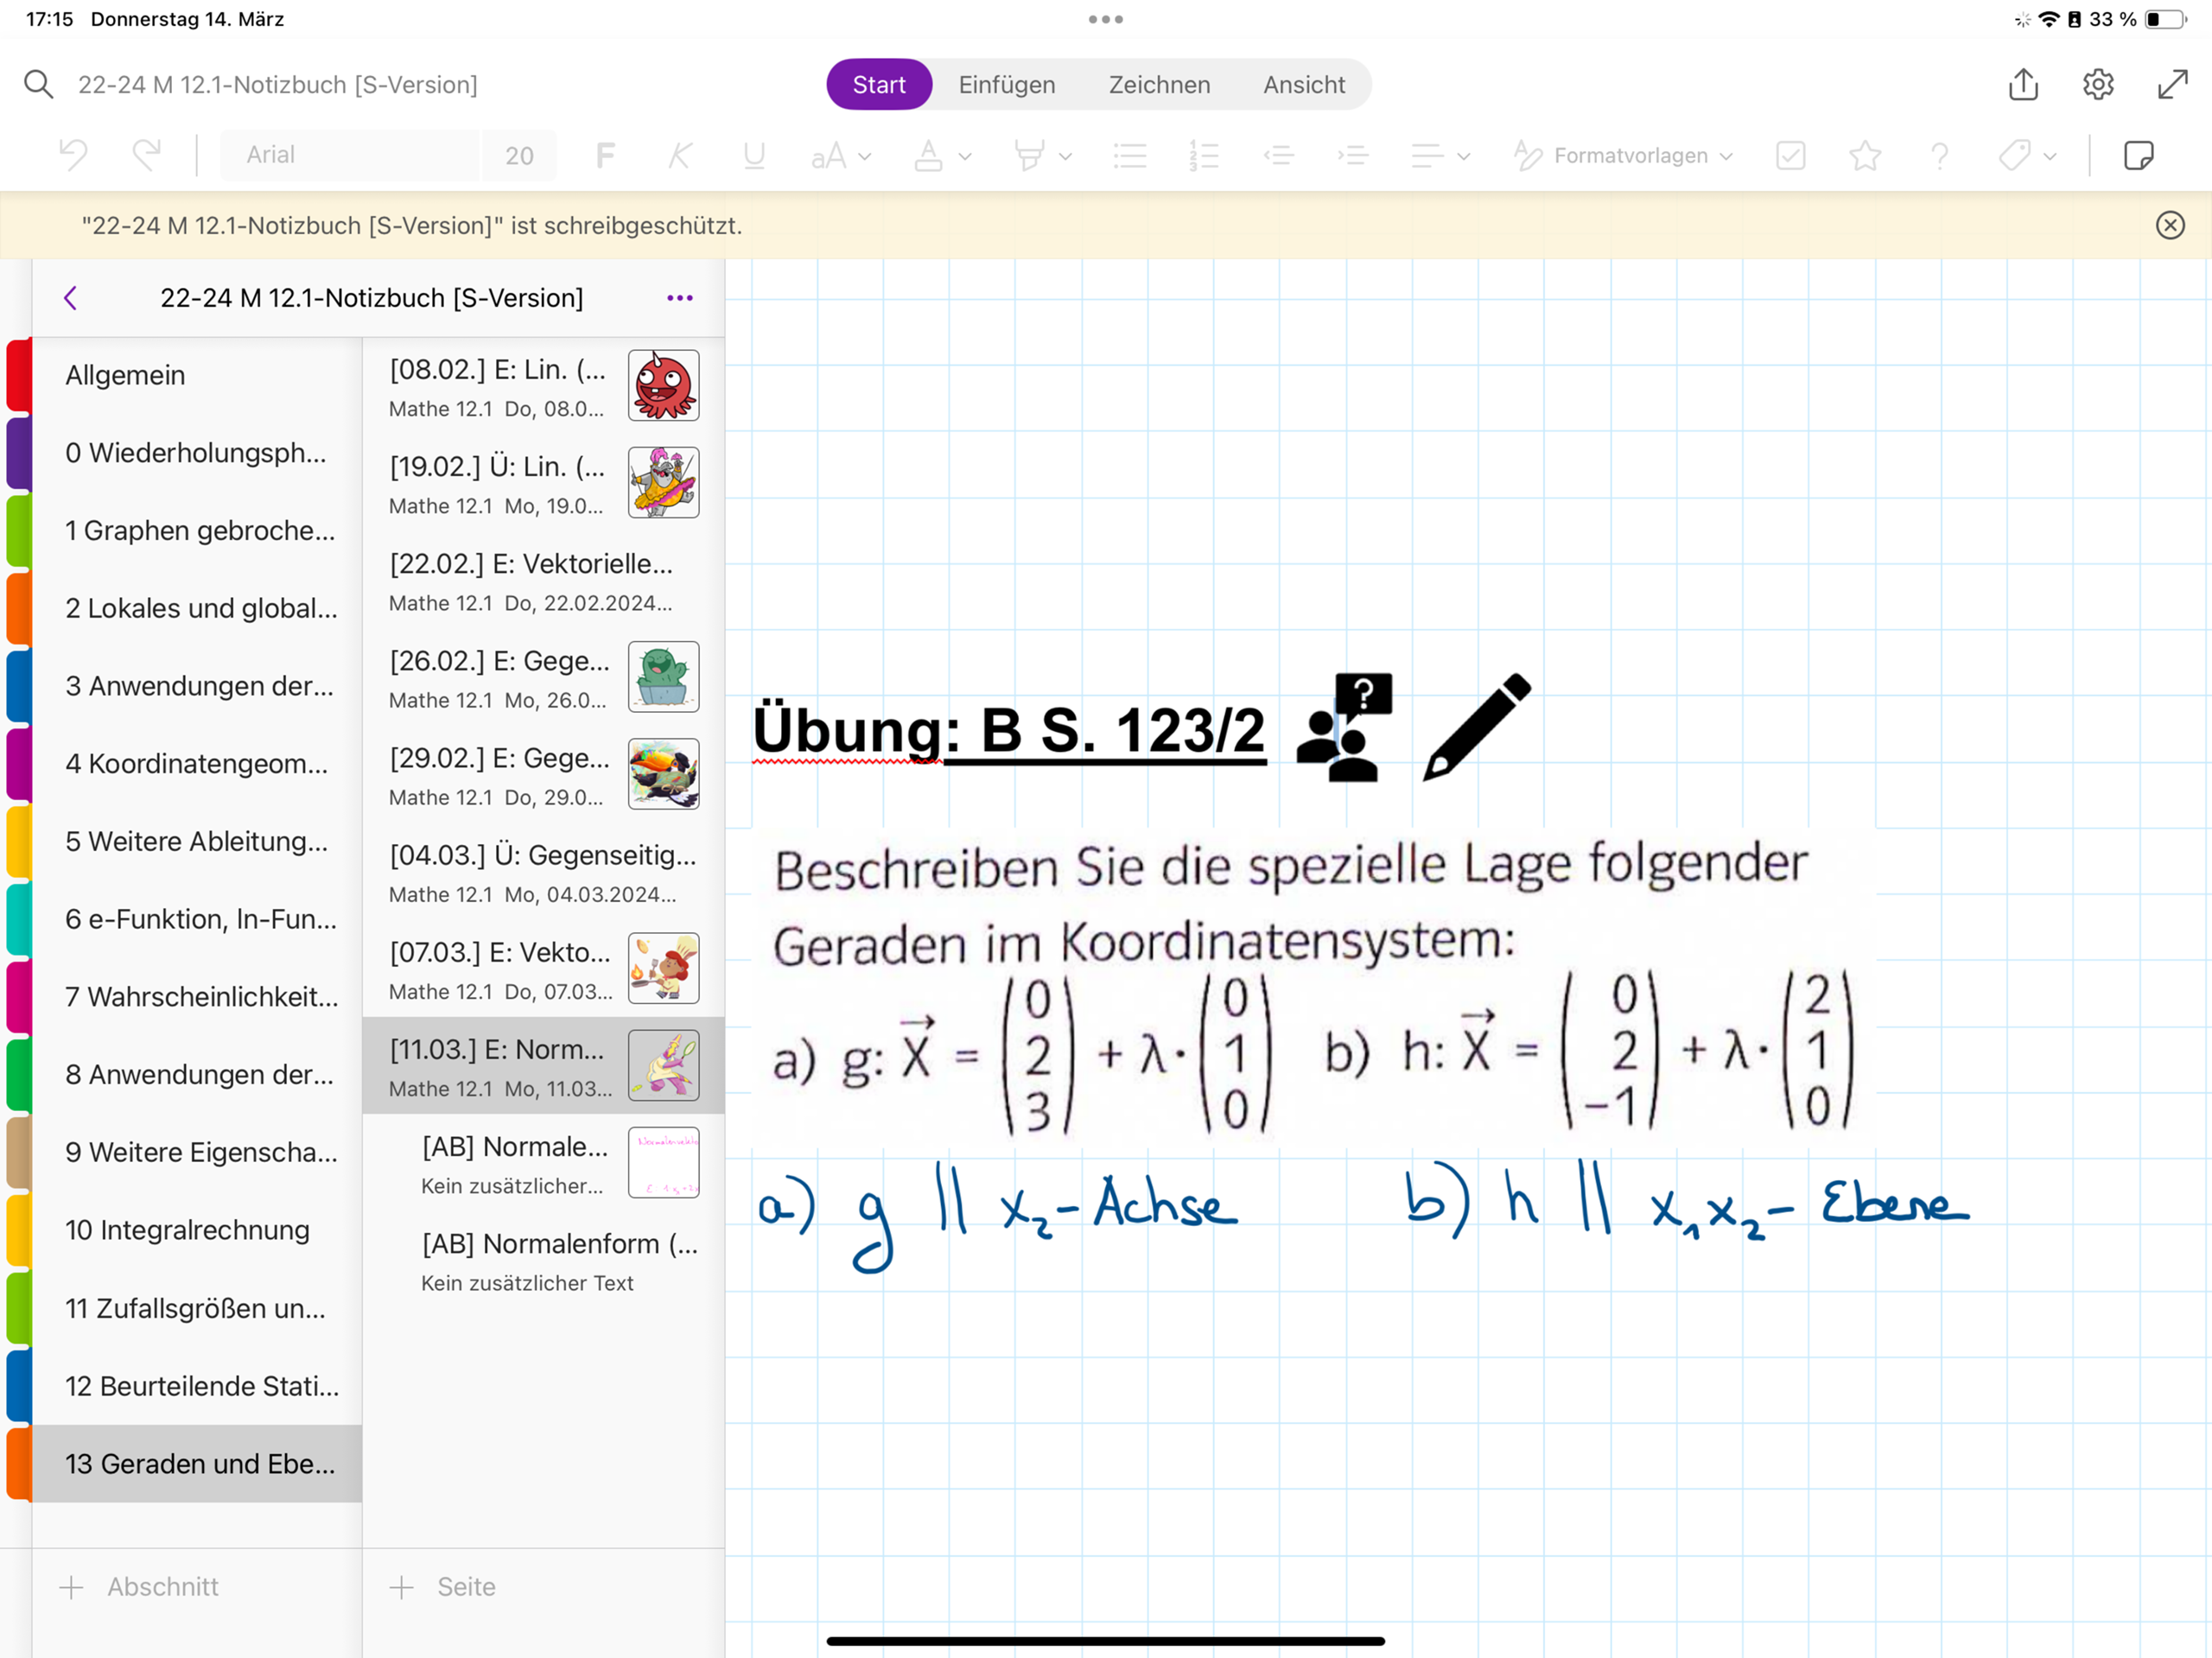
Task: Add new section with Abschnitt button
Action: pyautogui.click(x=140, y=1586)
